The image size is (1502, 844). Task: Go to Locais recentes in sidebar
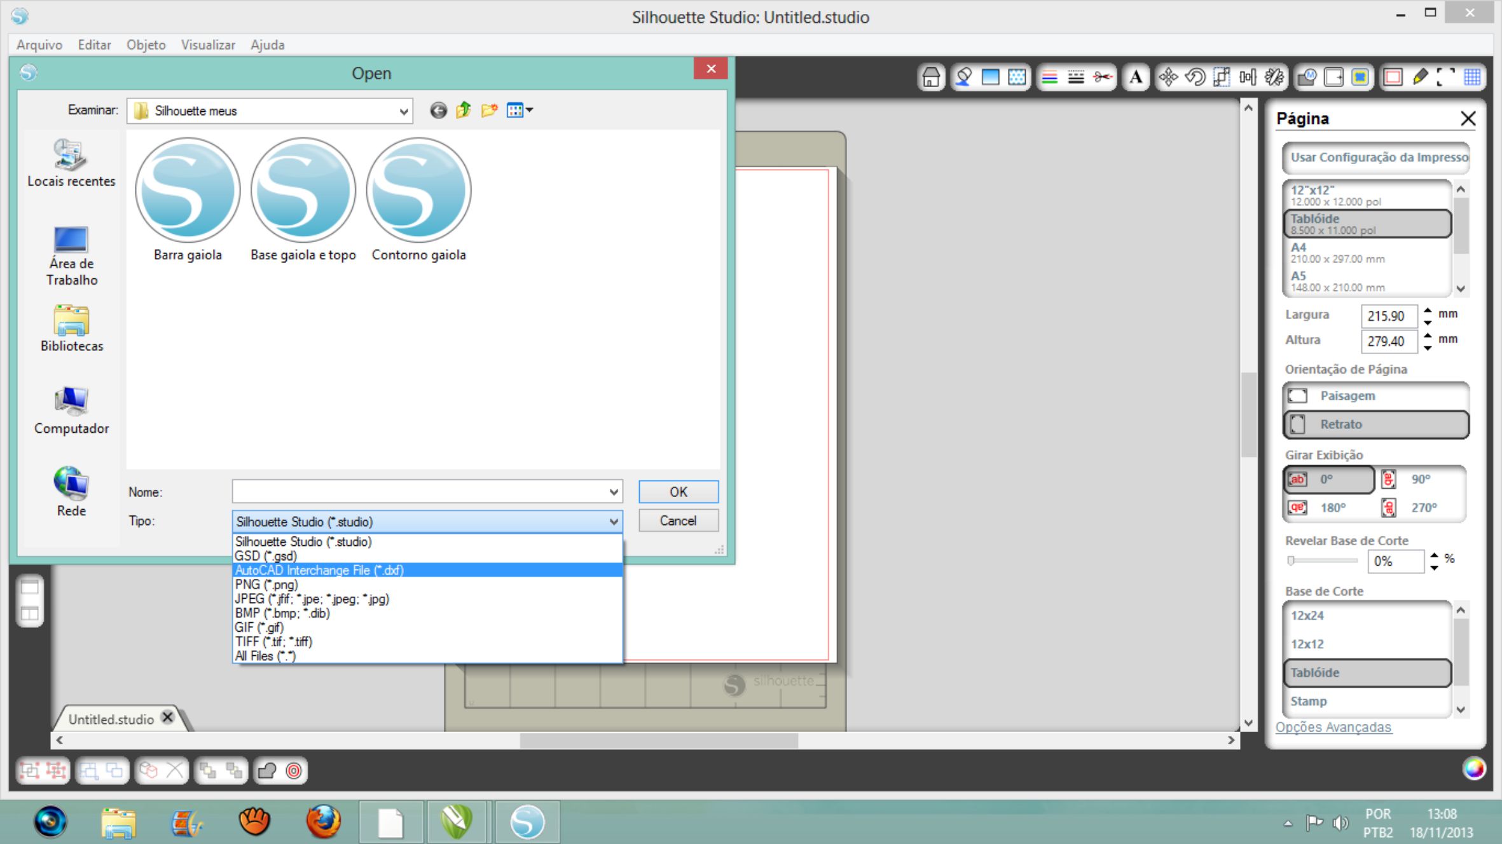pyautogui.click(x=71, y=164)
